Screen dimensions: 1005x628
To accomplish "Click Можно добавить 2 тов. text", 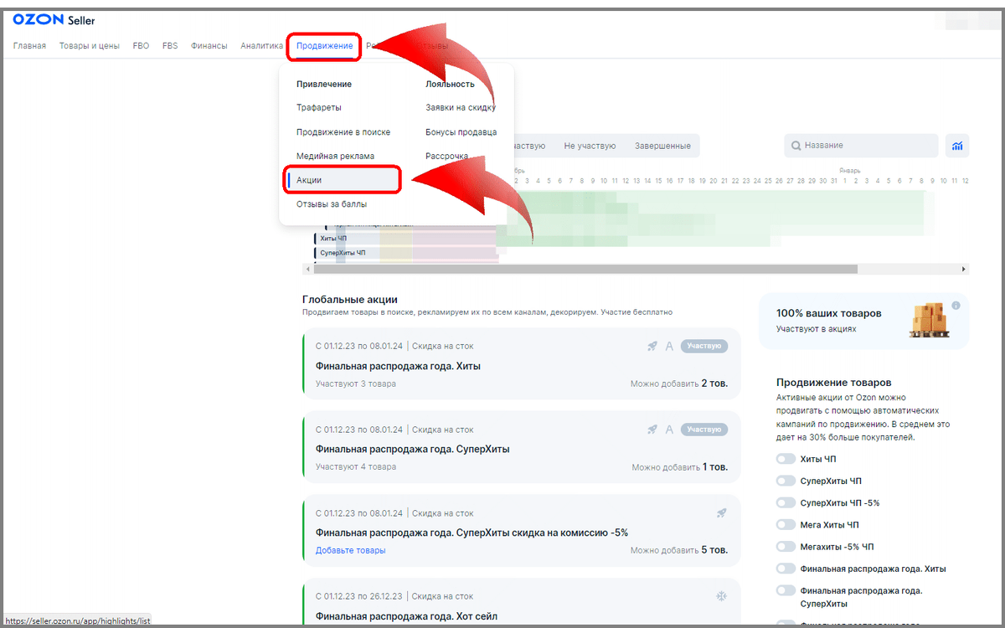I will pos(679,383).
